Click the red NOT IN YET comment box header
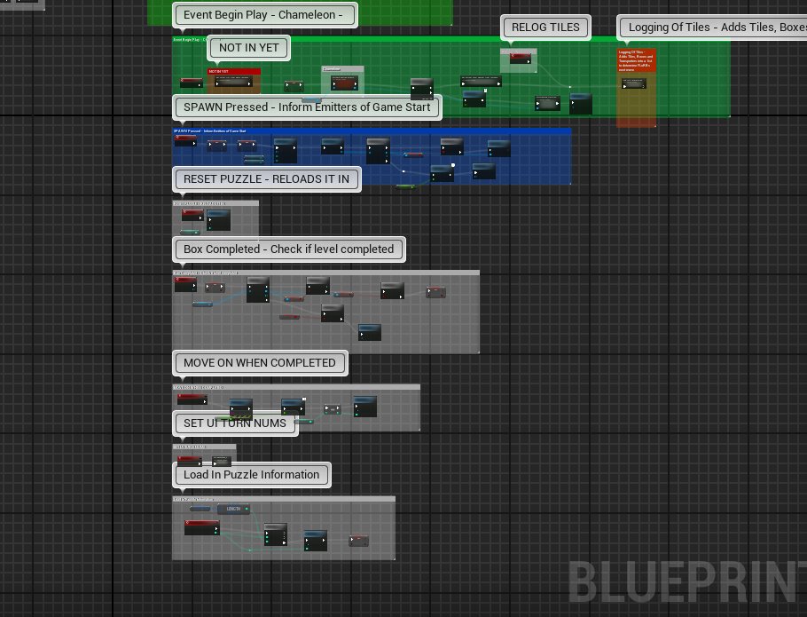The image size is (807, 617). 234,72
